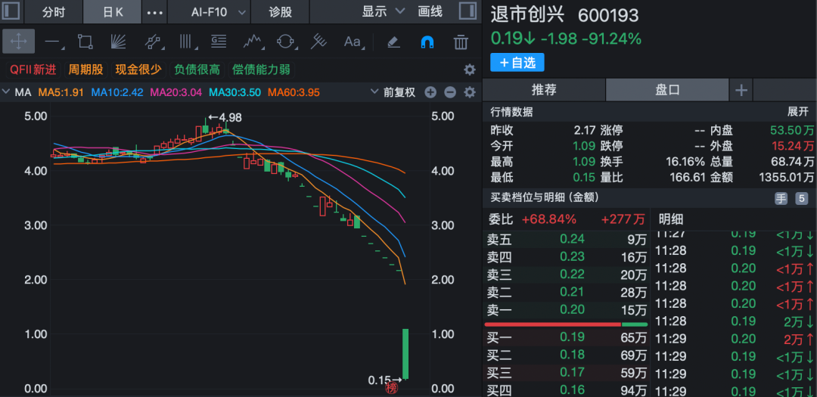
Task: Click the 卖五 0.24 order row
Action: [x=567, y=239]
